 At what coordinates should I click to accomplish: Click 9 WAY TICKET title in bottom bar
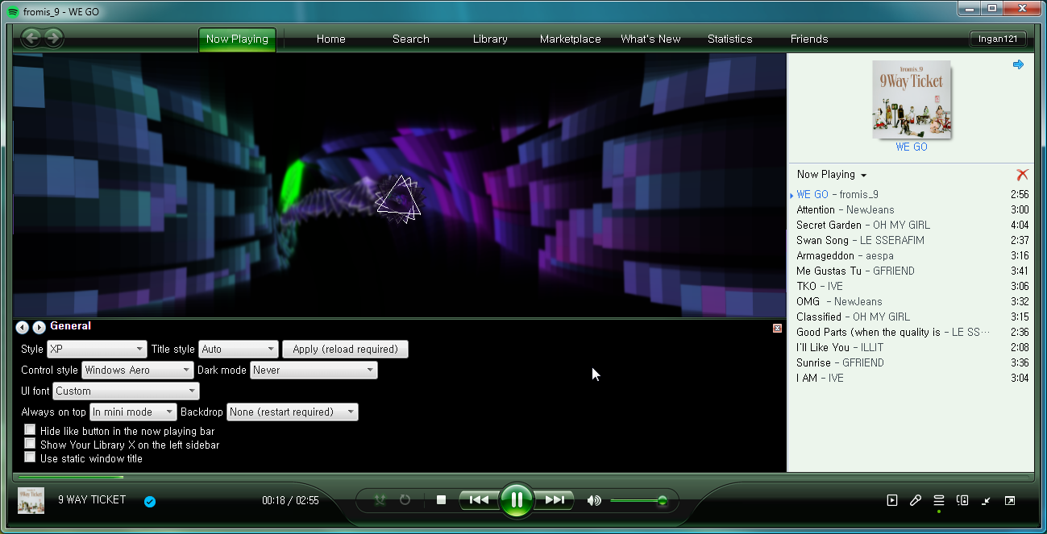tap(92, 499)
